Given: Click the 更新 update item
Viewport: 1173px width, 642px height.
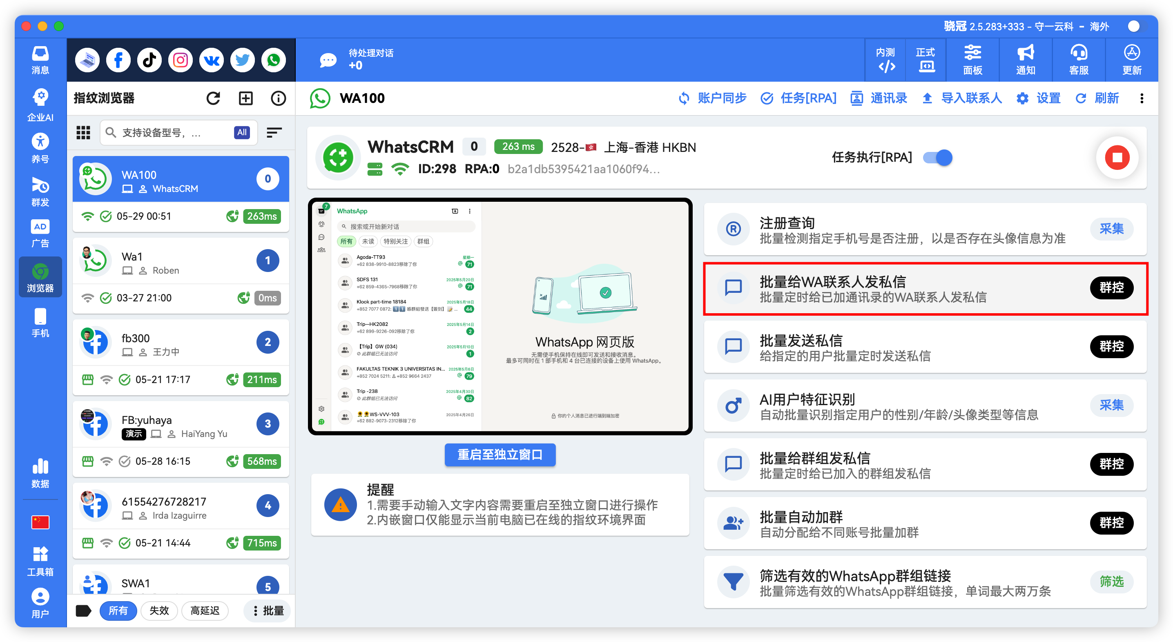Looking at the screenshot, I should pyautogui.click(x=1132, y=60).
